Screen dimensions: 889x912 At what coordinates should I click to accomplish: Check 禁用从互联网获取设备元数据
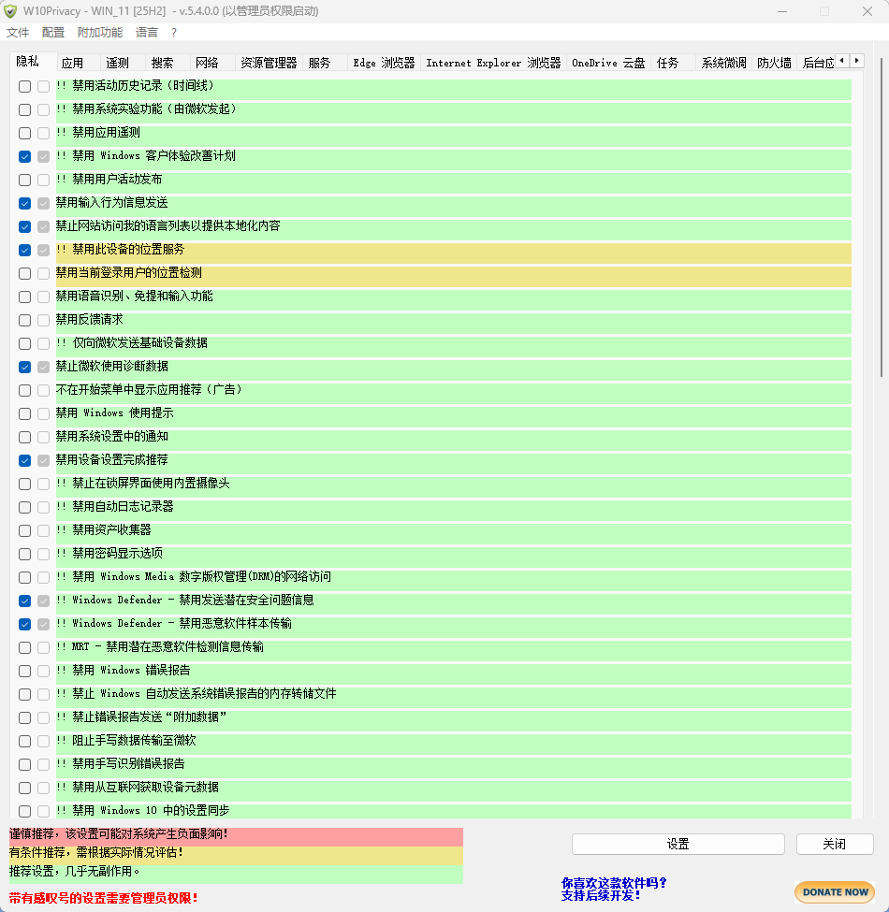point(24,788)
